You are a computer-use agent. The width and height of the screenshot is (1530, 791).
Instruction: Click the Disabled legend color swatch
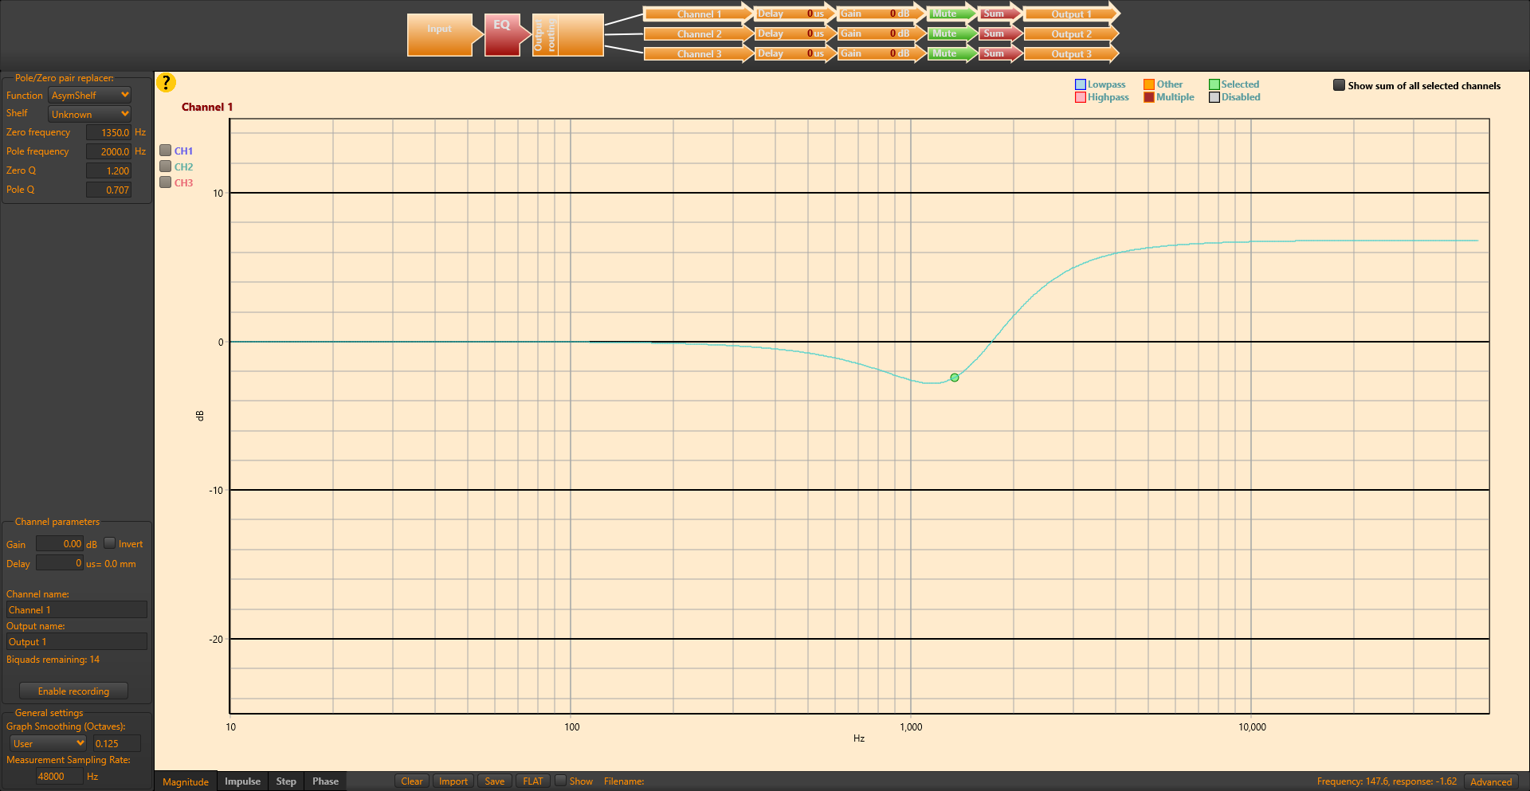pos(1214,97)
